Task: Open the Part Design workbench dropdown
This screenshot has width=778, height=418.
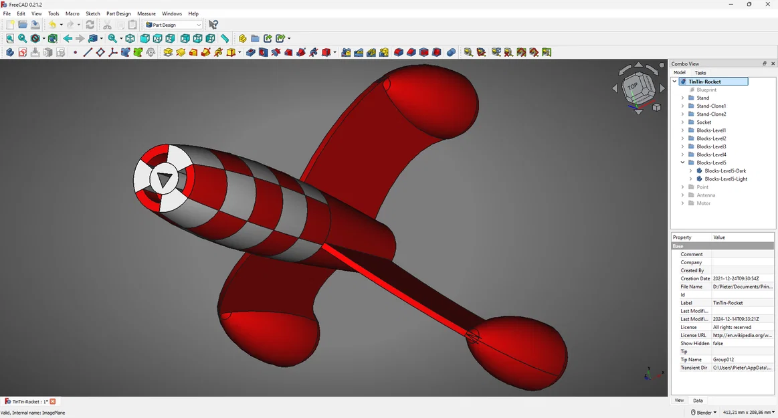Action: point(174,25)
